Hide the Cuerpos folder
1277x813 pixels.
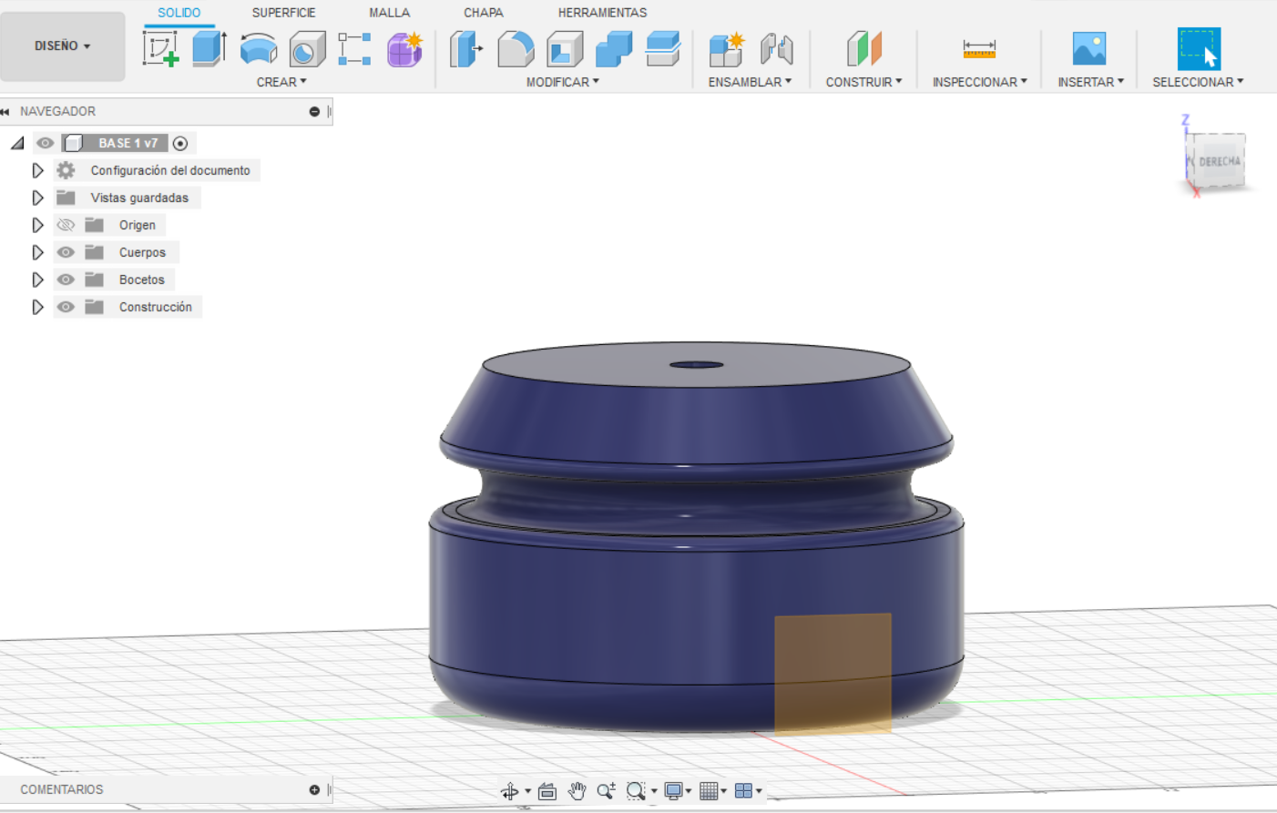pos(66,252)
